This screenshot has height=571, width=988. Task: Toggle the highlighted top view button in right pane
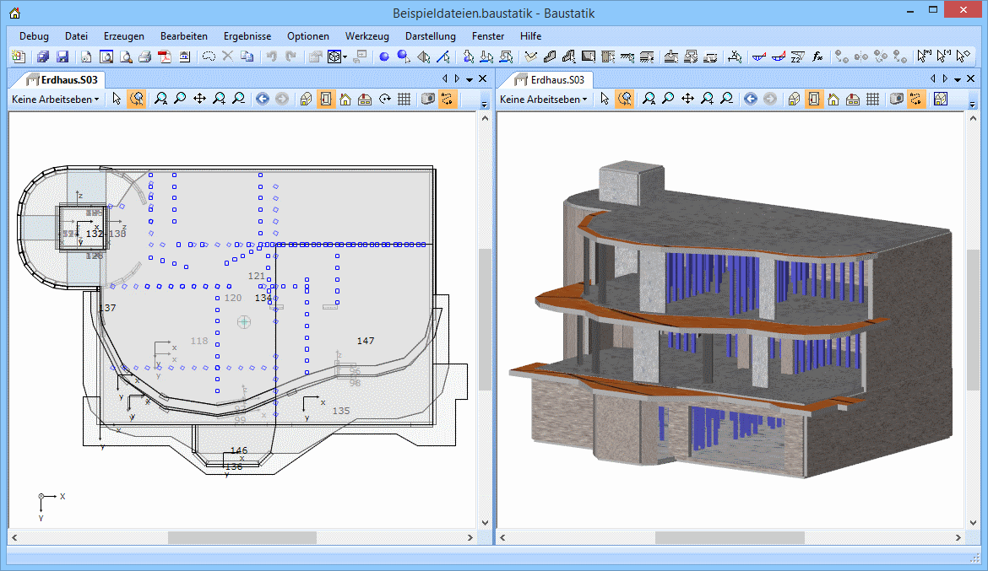814,99
